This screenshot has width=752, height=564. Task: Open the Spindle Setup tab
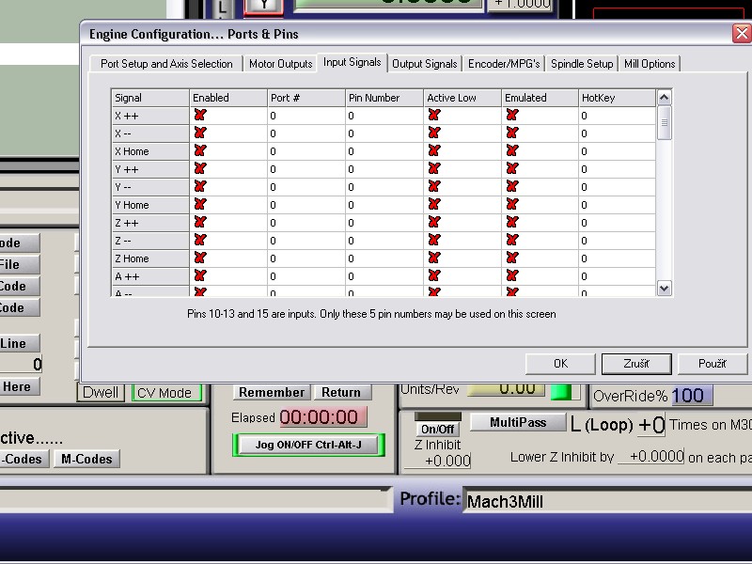point(582,64)
